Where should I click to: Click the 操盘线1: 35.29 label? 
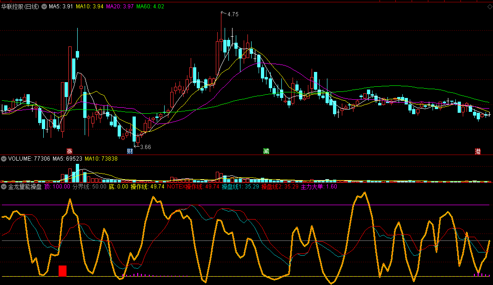point(240,187)
